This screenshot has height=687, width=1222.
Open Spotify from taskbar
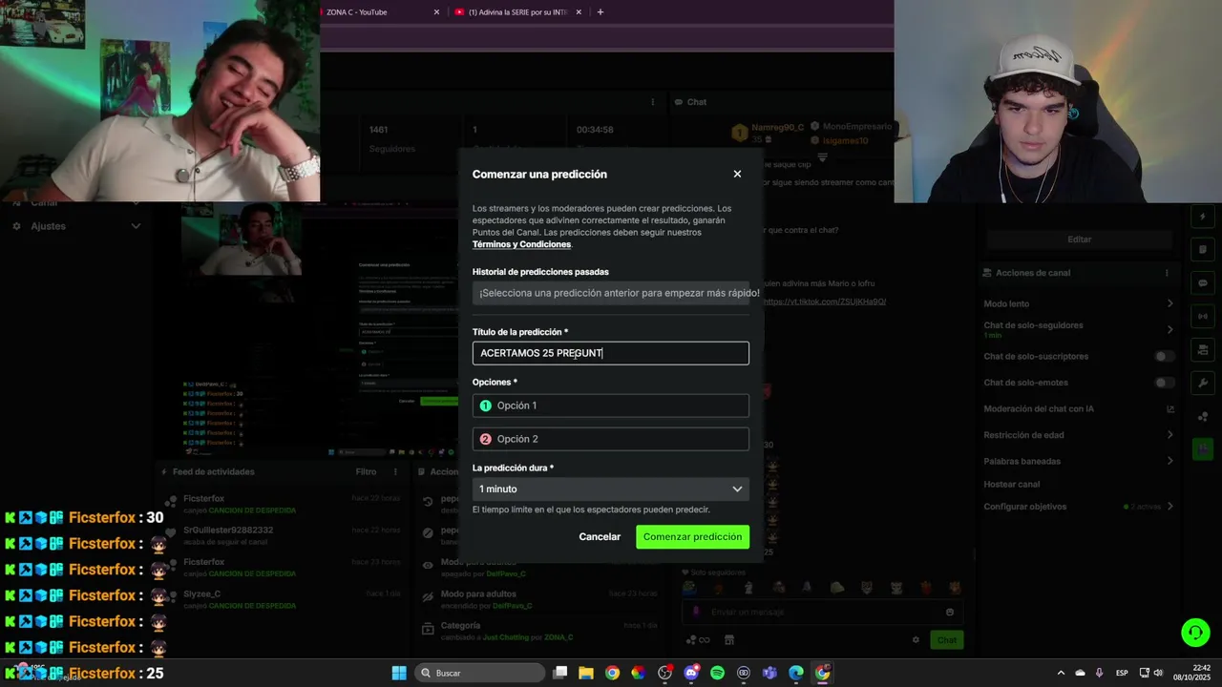[x=717, y=673]
